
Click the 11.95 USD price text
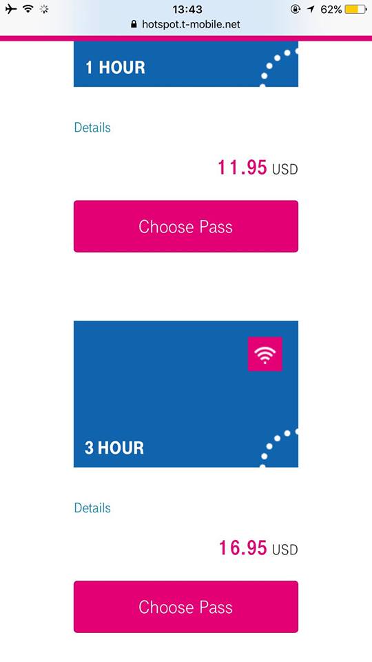click(x=258, y=168)
